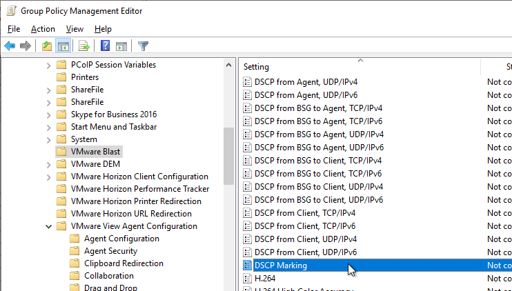Open the View menu
Image resolution: width=512 pixels, height=291 pixels.
[x=75, y=29]
